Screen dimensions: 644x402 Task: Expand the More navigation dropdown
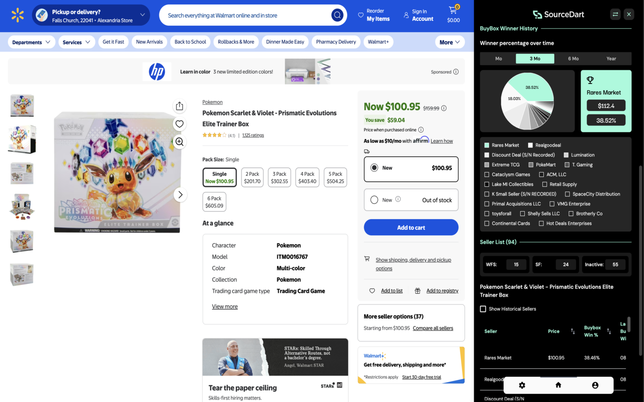point(450,42)
